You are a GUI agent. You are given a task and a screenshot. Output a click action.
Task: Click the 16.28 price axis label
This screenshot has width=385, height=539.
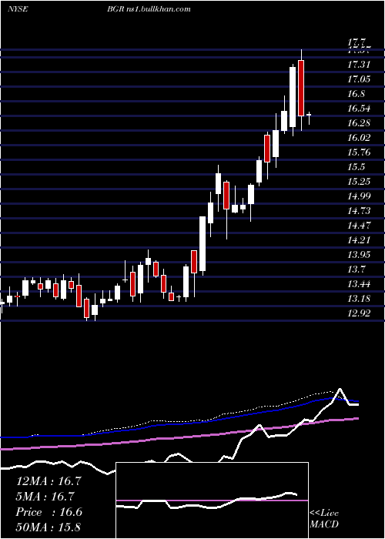(359, 122)
